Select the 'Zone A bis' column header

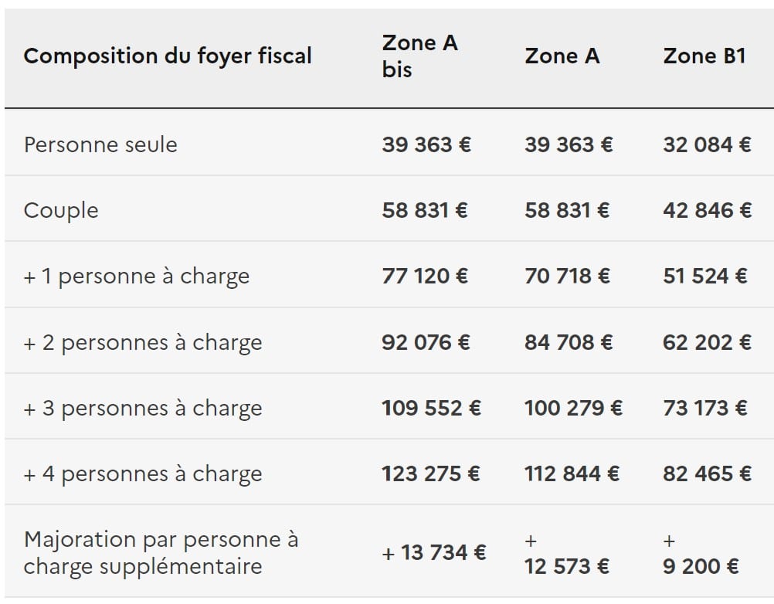419,56
